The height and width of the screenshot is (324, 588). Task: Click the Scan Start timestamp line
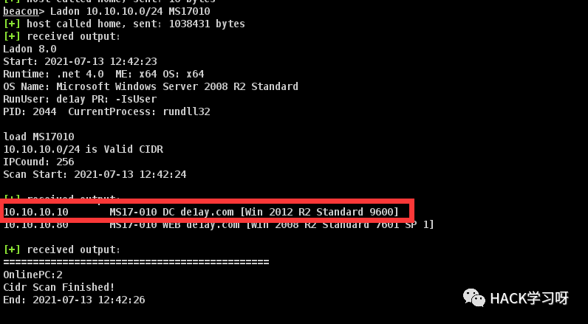click(95, 175)
